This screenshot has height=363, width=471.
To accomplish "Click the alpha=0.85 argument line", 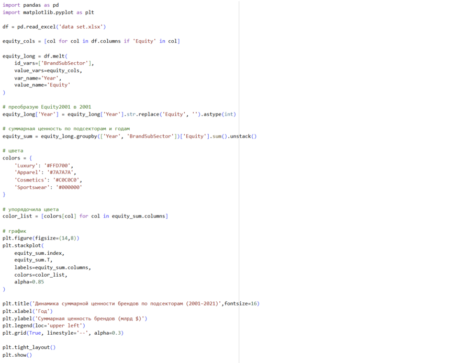I will click(x=29, y=282).
